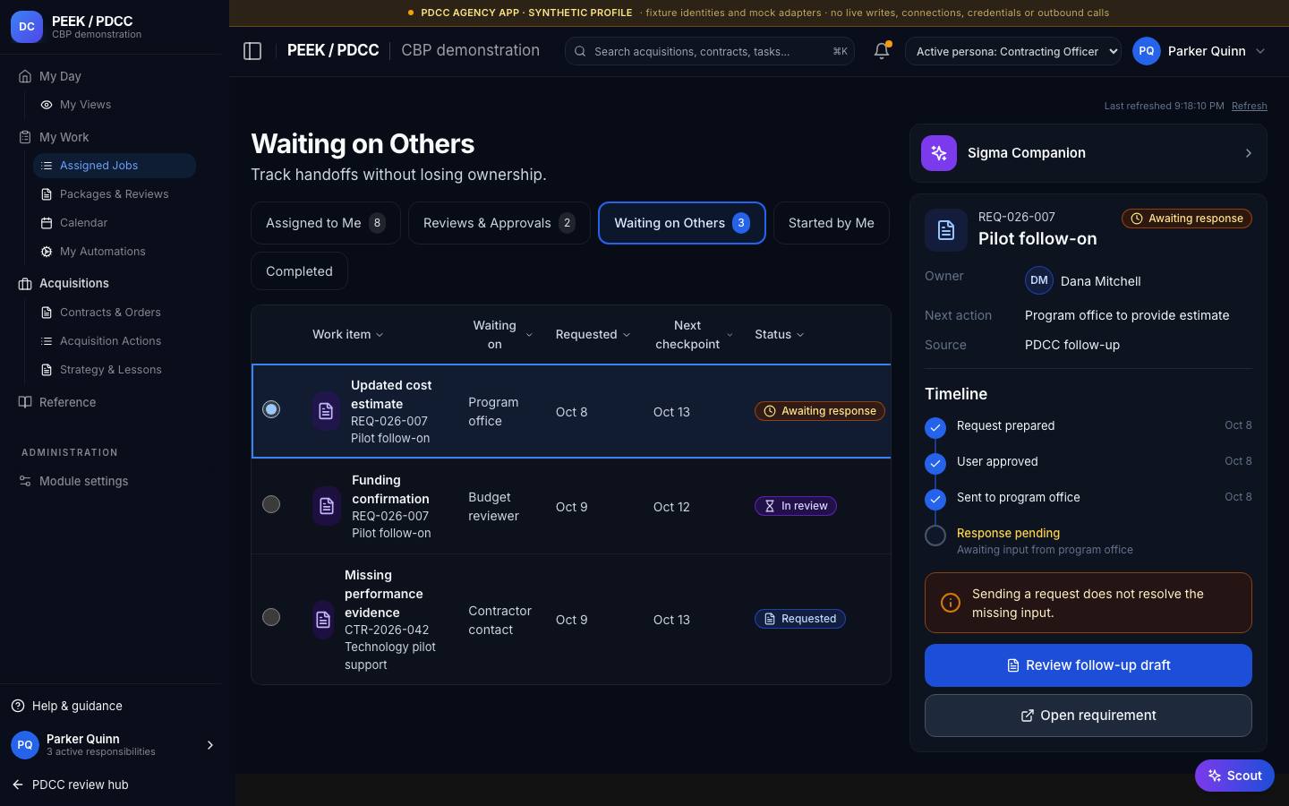Click the PQ avatar in the top bar

(1147, 51)
